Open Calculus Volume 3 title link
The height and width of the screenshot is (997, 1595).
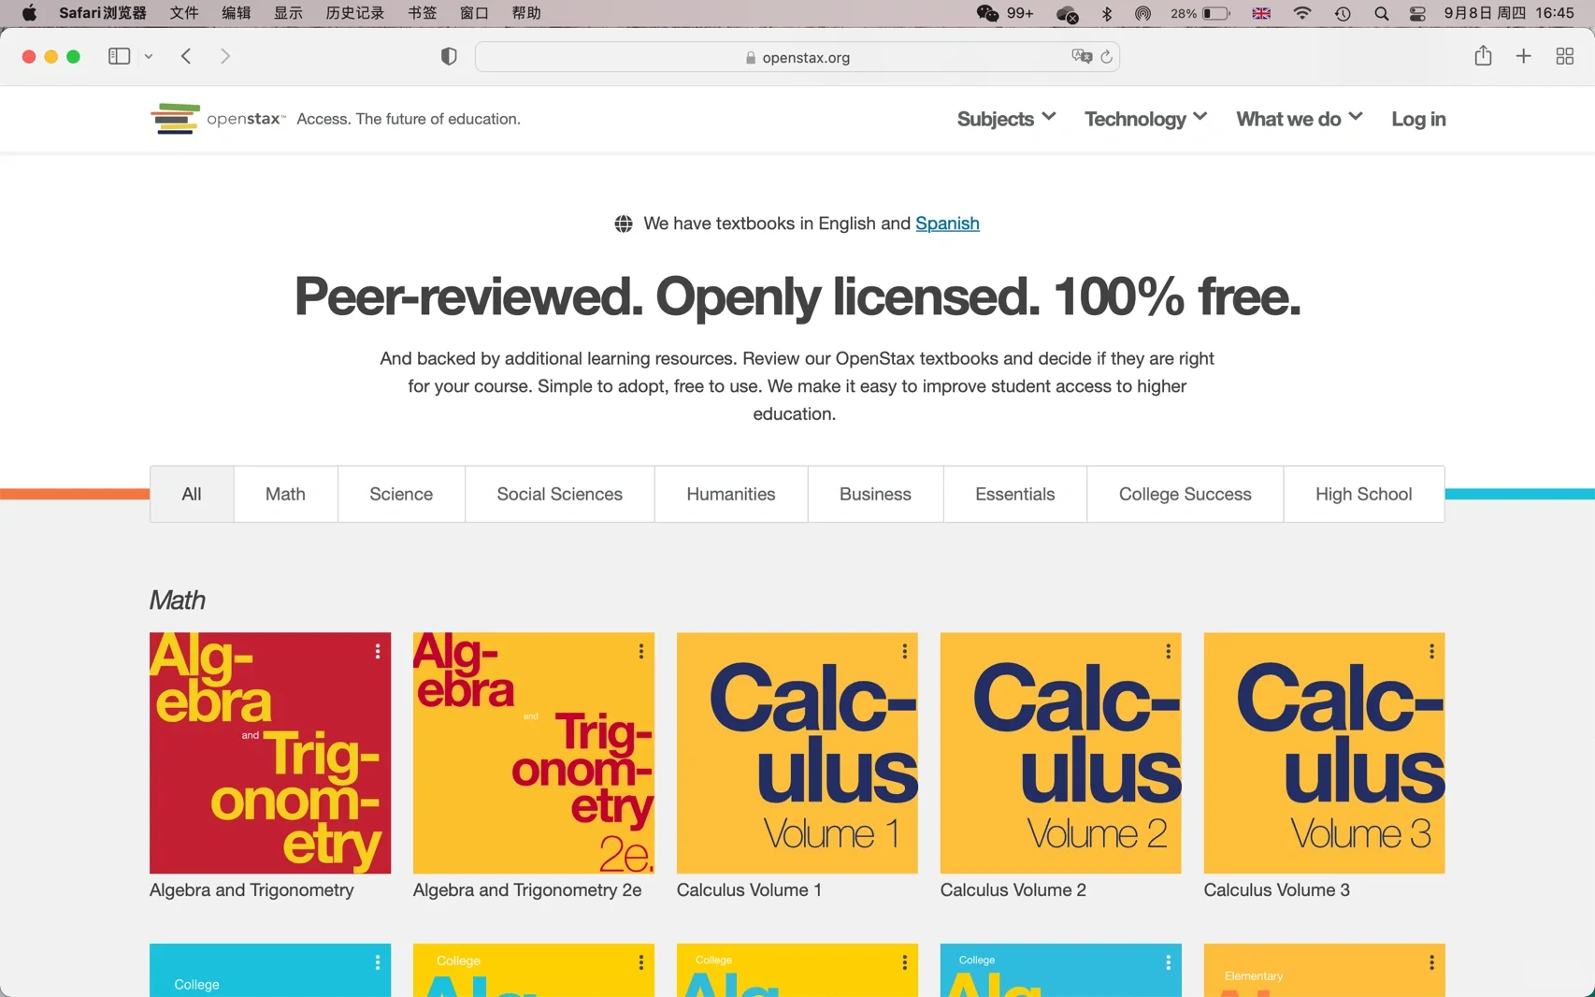1276,890
